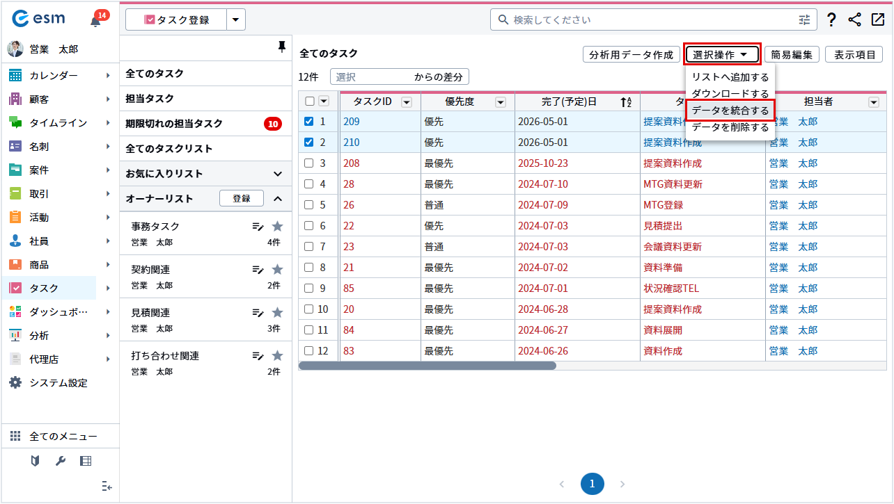Open task ID 209 link
The height and width of the screenshot is (504, 894).
click(351, 122)
